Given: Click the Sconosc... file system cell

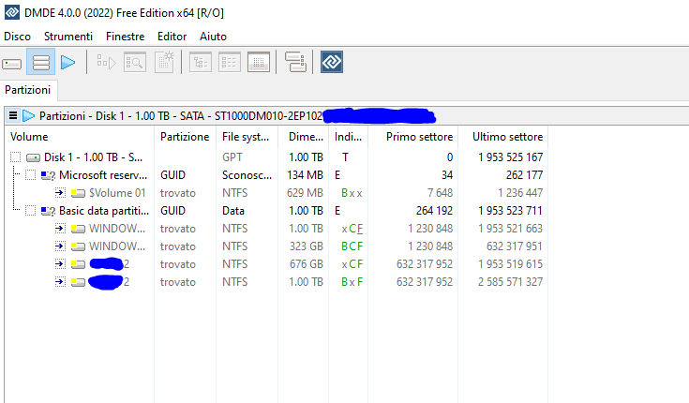Looking at the screenshot, I should (x=247, y=175).
